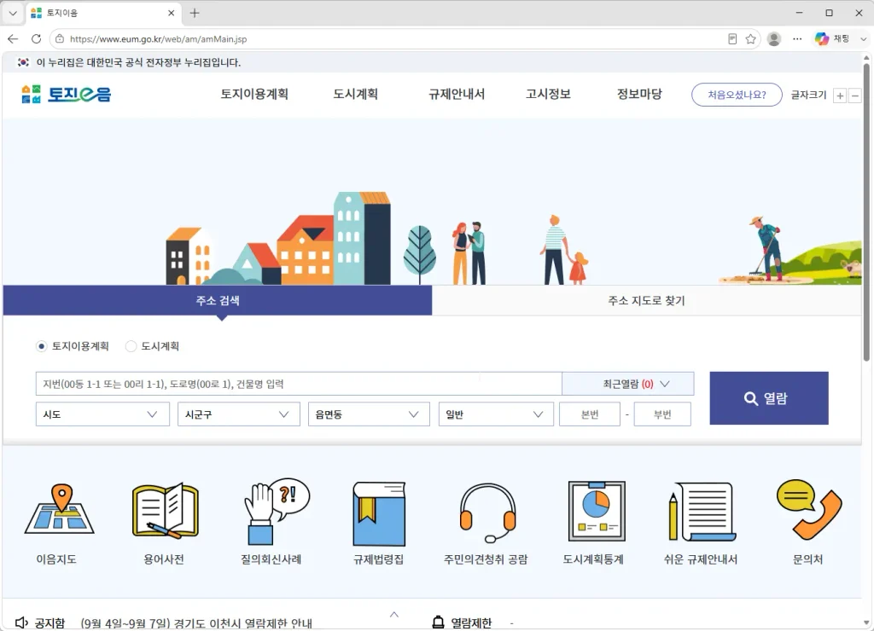Click the 처음오셨나요? button
Screen dimensions: 874x631
pyautogui.click(x=737, y=95)
